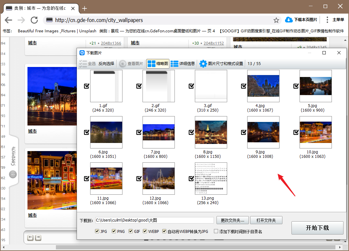The image size is (349, 251).
Task: Toggle 自动将WEBP转换为JPG checkbox
Action: click(164, 231)
